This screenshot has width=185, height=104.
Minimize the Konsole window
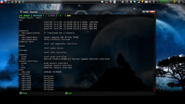point(144,12)
